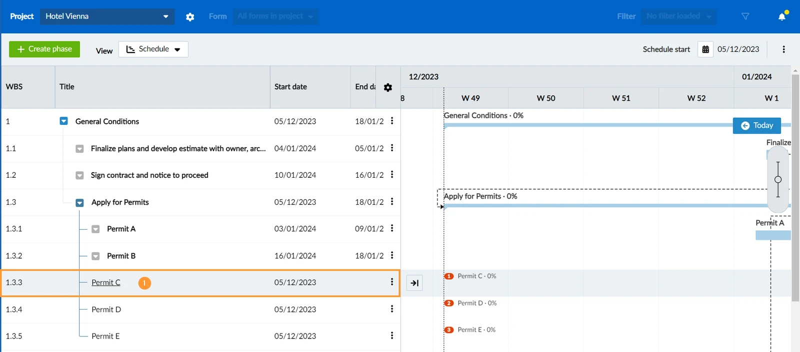Click the vertical zoom slider handle
This screenshot has height=352, width=800.
click(x=778, y=180)
